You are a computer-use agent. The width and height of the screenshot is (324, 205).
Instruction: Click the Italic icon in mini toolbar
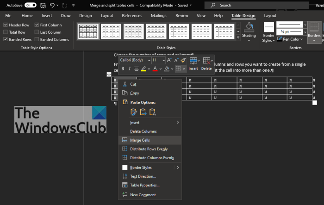tap(129, 69)
